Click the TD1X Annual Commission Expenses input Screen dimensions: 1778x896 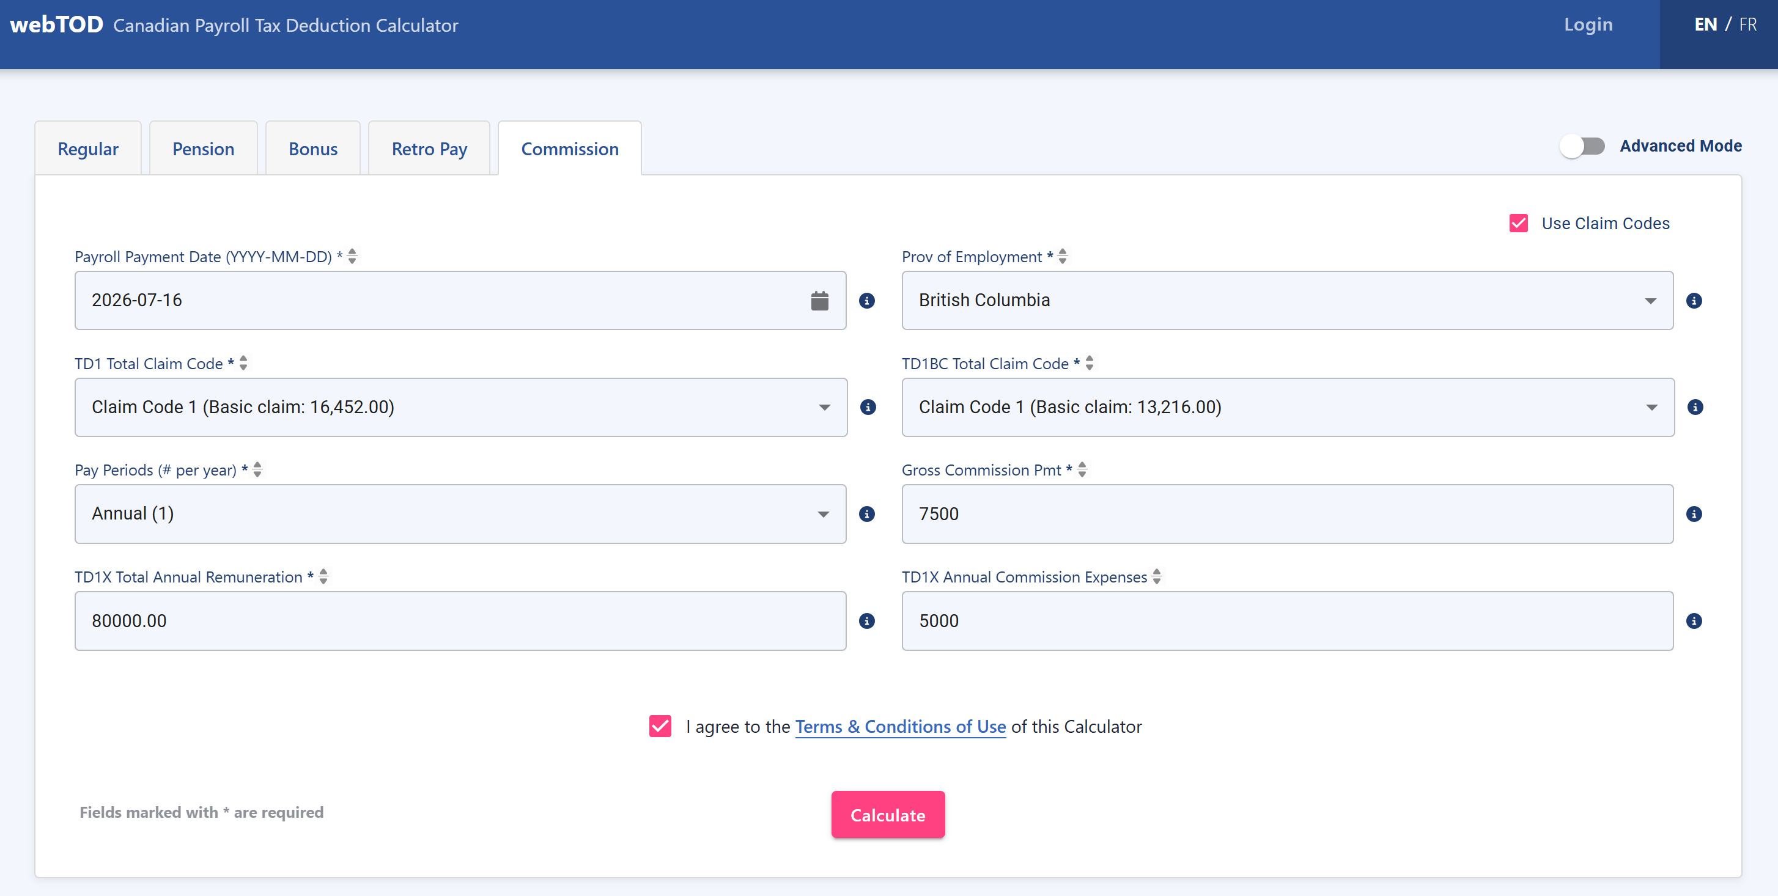coord(1287,621)
